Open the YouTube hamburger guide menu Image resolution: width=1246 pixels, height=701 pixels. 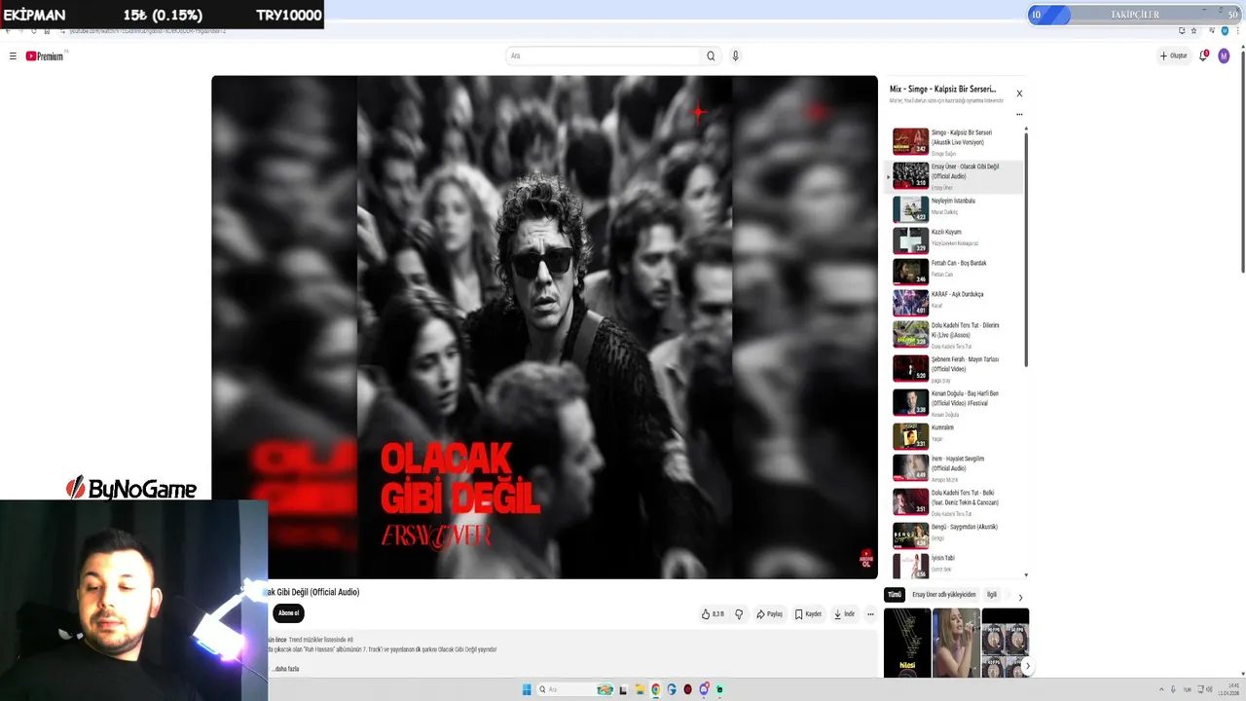[13, 56]
